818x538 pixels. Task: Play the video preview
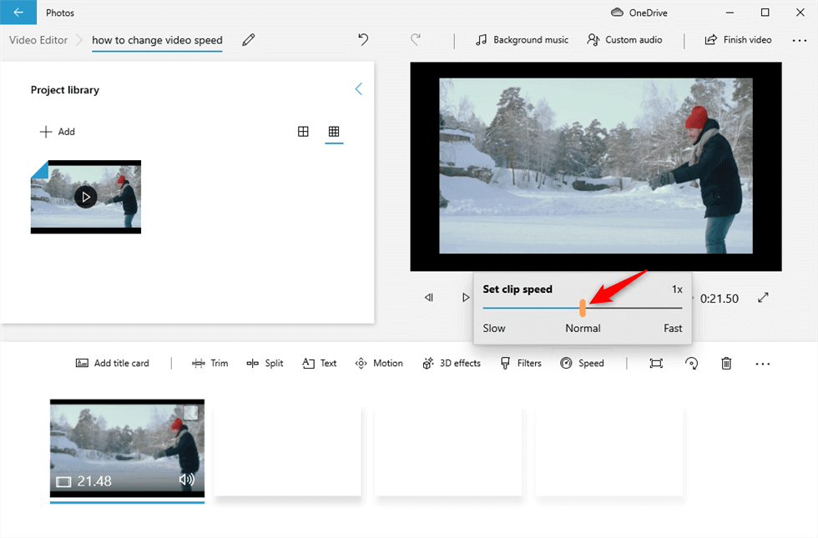coord(466,298)
